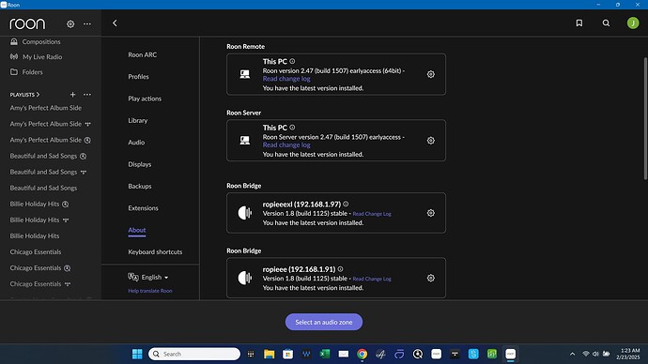This screenshot has width=648, height=364.
Task: Open Chicago Essentials playlist without service icon
Action: [x=35, y=251]
